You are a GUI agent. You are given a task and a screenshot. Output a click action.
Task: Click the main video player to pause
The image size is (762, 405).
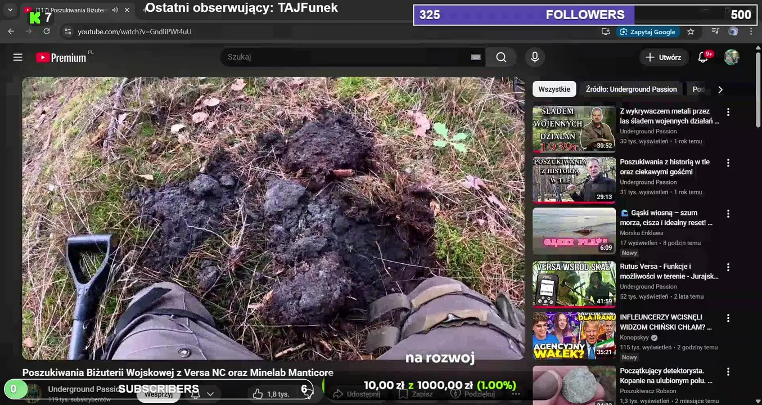[x=273, y=218]
